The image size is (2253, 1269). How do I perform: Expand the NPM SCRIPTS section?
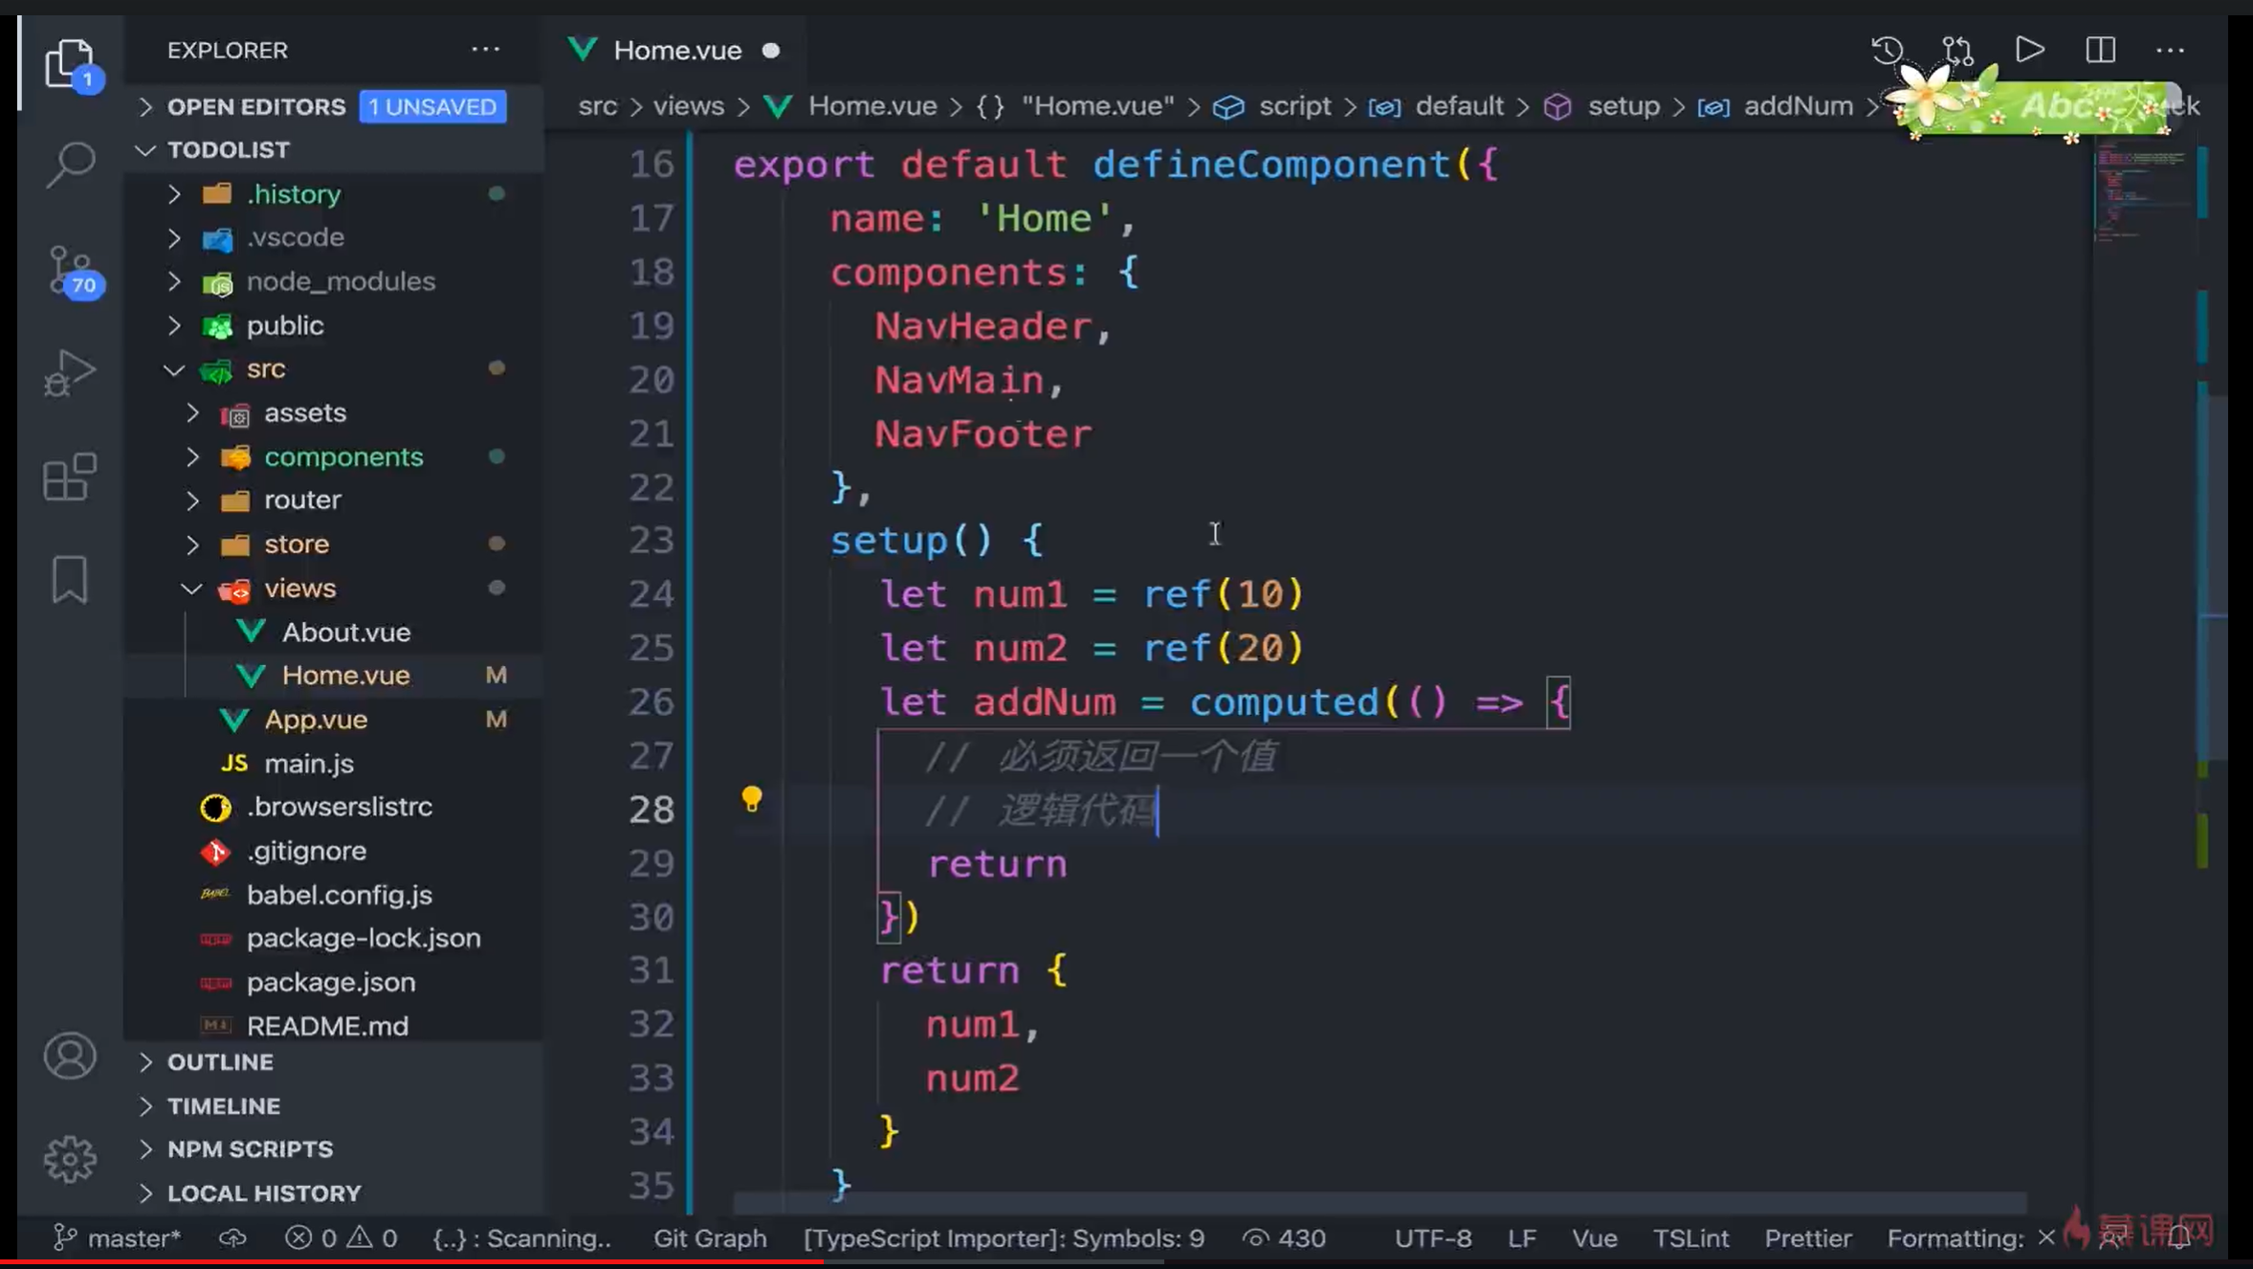tap(250, 1149)
